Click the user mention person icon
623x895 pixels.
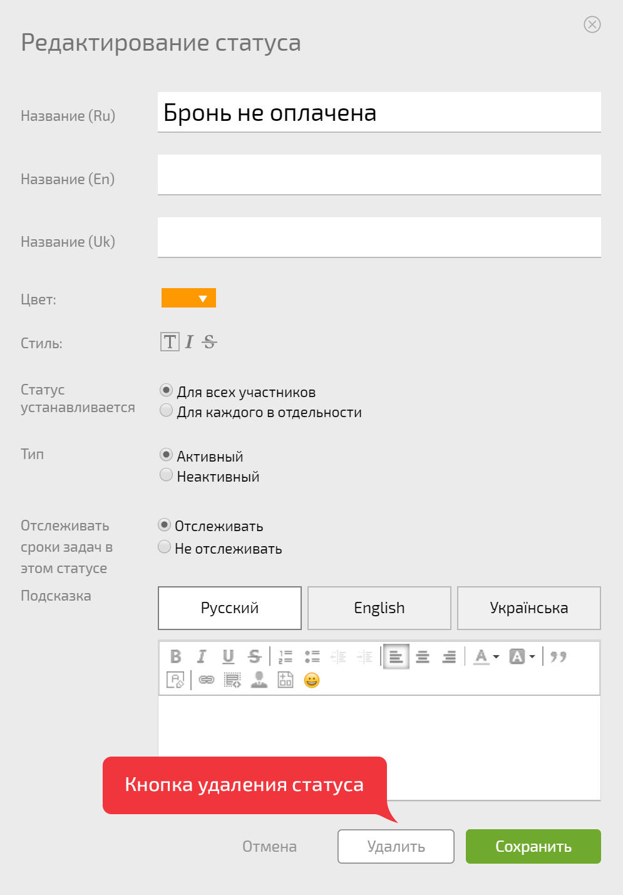click(x=259, y=680)
